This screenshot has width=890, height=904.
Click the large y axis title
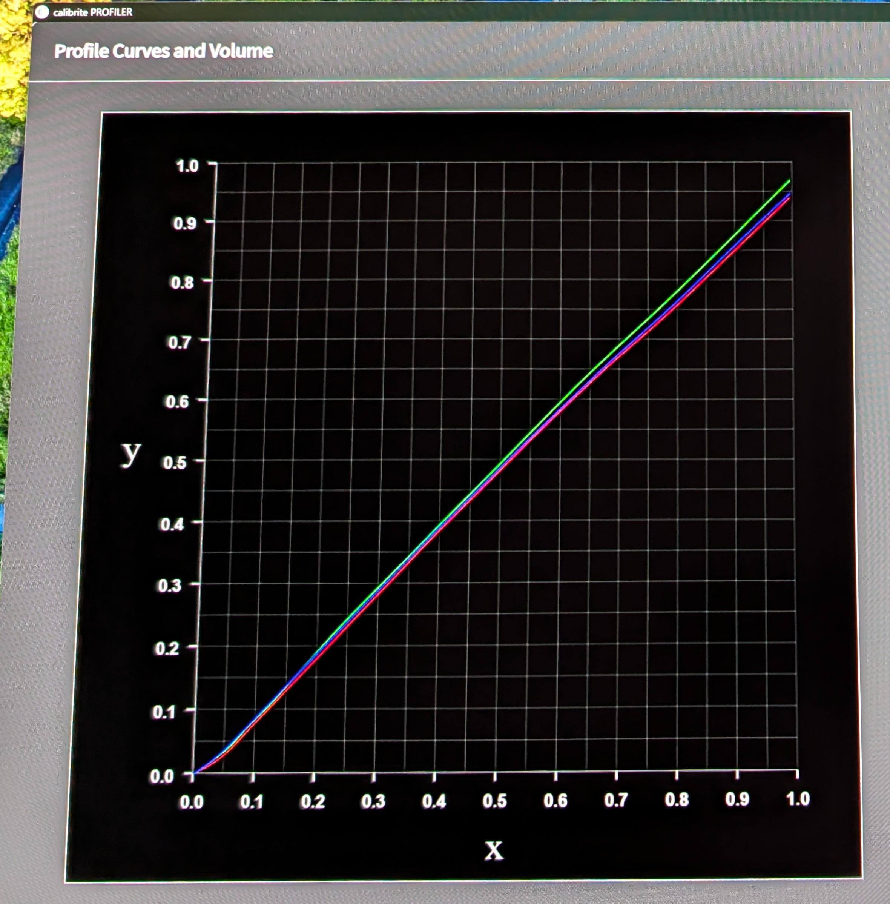[x=131, y=453]
